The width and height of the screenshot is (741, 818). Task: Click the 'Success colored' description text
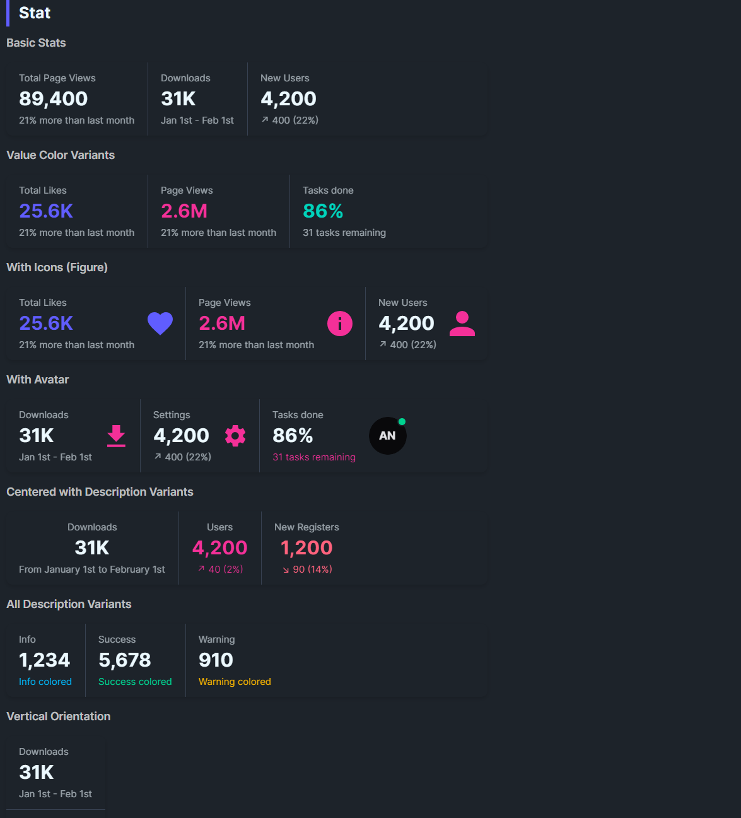pos(135,682)
